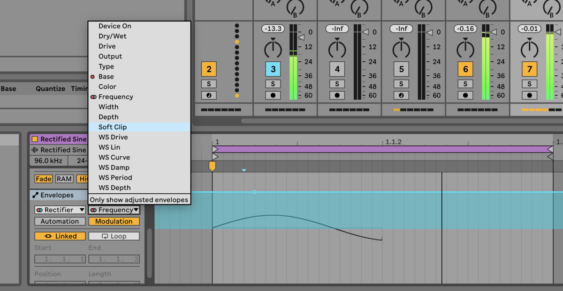Arm track 6 for recording

tap(465, 95)
